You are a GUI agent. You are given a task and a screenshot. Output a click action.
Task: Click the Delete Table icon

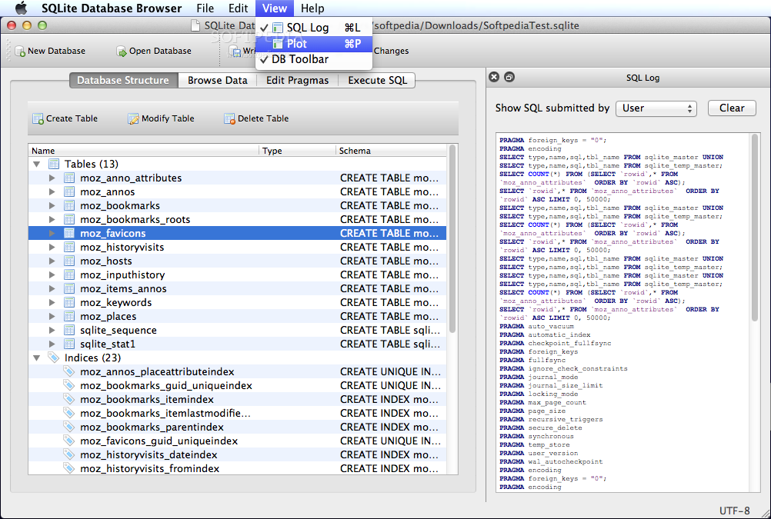pos(229,118)
